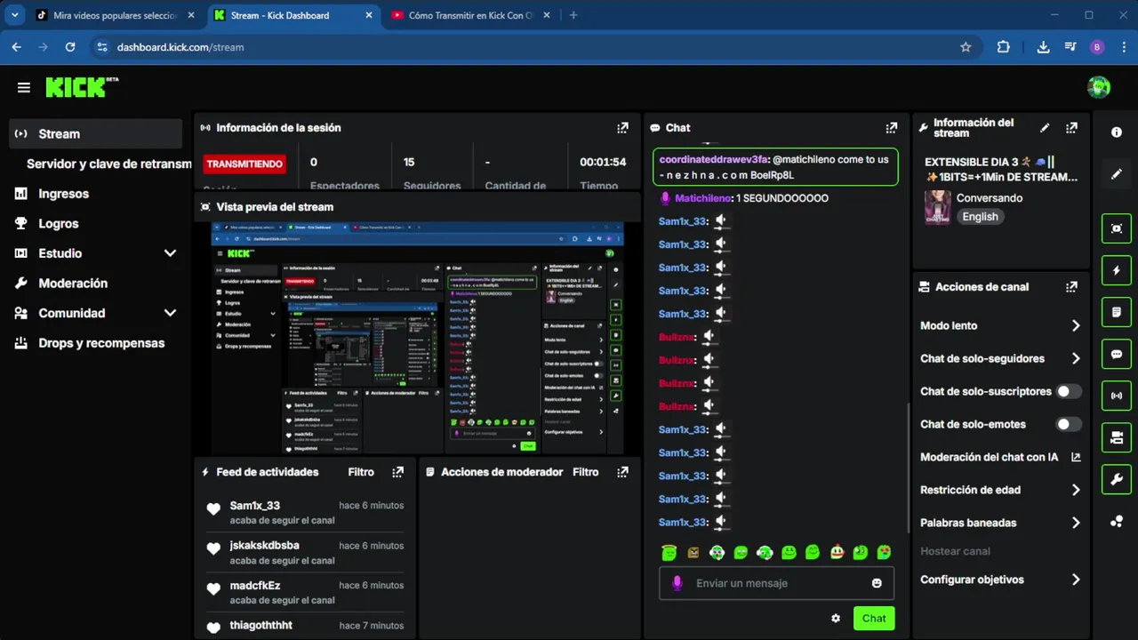Open the browser tab search dropdown
The image size is (1138, 640).
(x=14, y=15)
